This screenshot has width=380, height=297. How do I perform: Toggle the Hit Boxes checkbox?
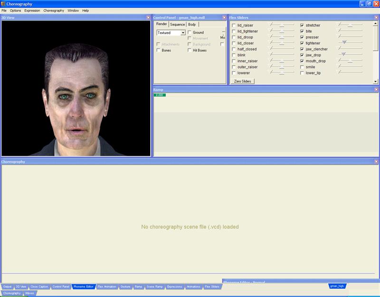(190, 50)
